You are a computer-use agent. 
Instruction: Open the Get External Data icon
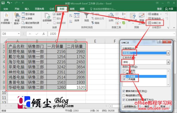tap(6, 15)
